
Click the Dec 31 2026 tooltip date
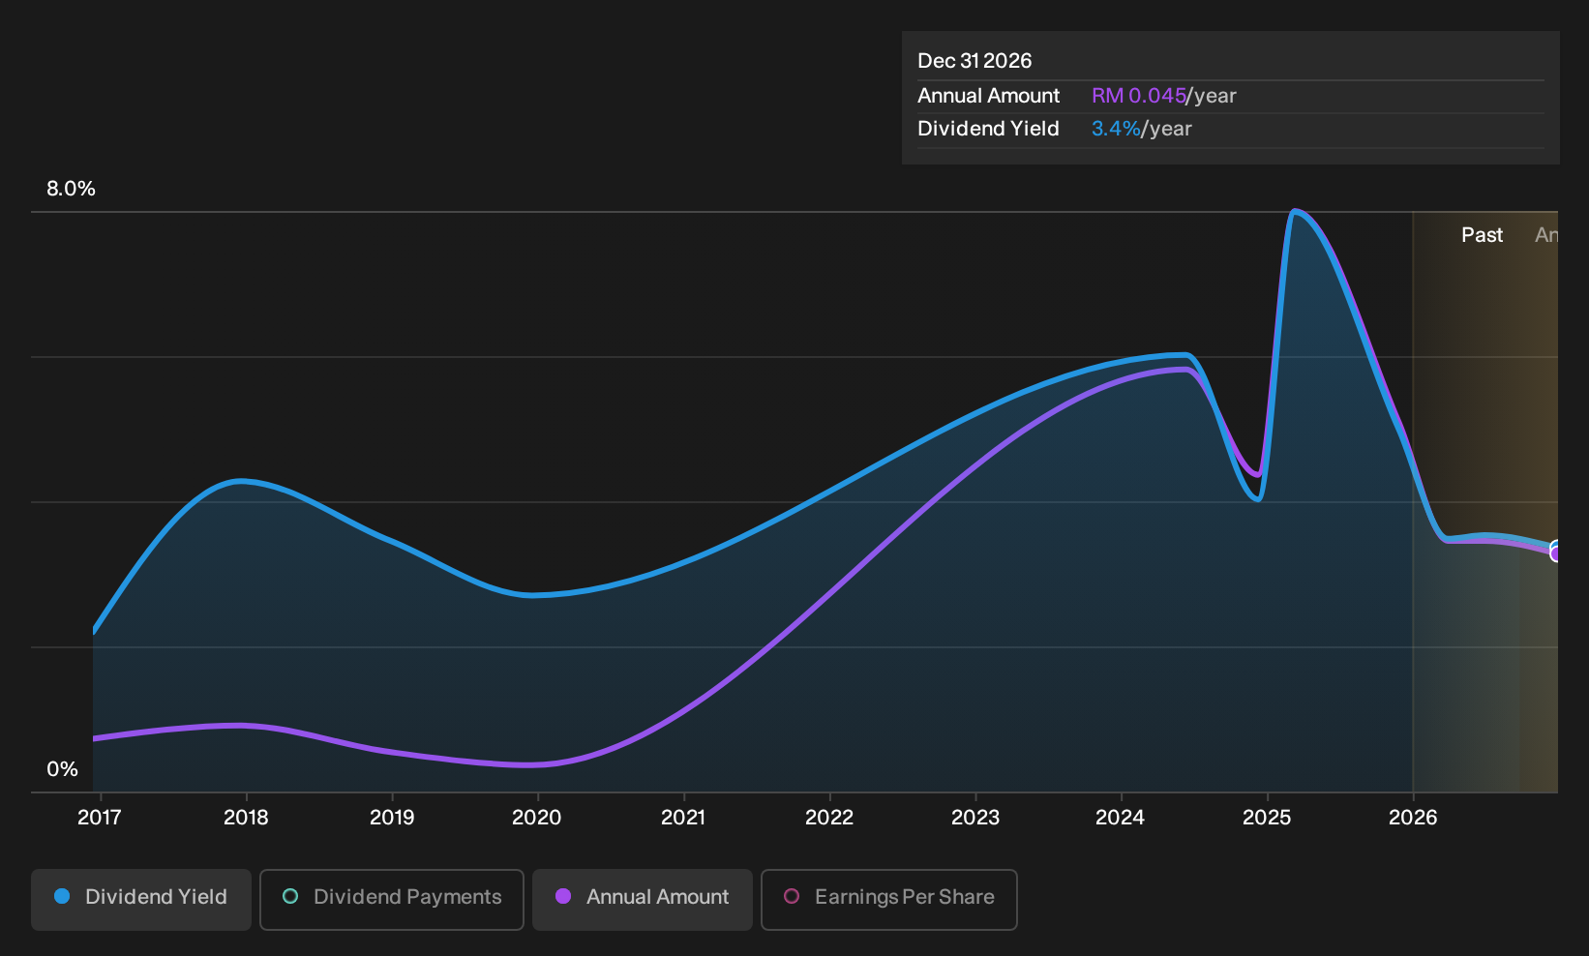tap(974, 61)
